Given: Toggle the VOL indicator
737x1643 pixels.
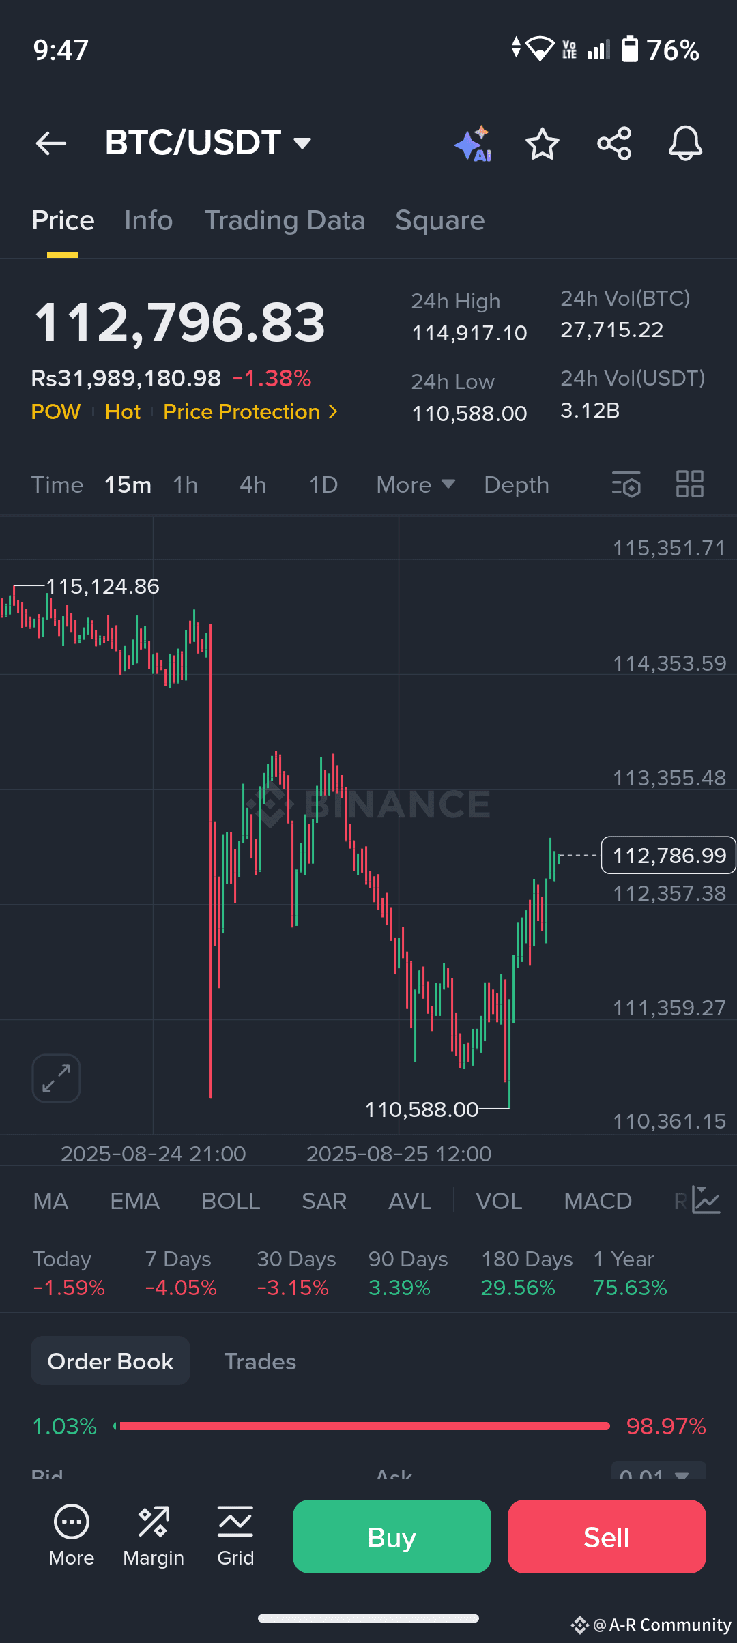Looking at the screenshot, I should [499, 1201].
